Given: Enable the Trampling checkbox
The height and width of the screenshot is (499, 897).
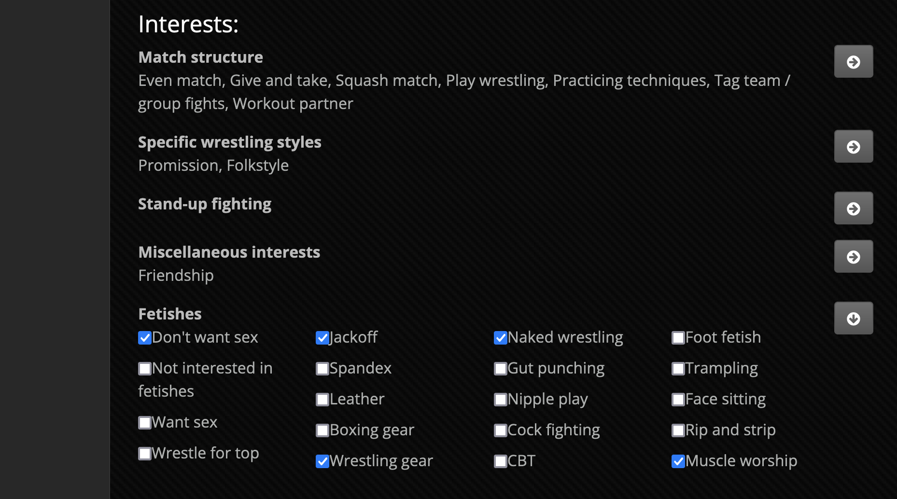Looking at the screenshot, I should [678, 369].
